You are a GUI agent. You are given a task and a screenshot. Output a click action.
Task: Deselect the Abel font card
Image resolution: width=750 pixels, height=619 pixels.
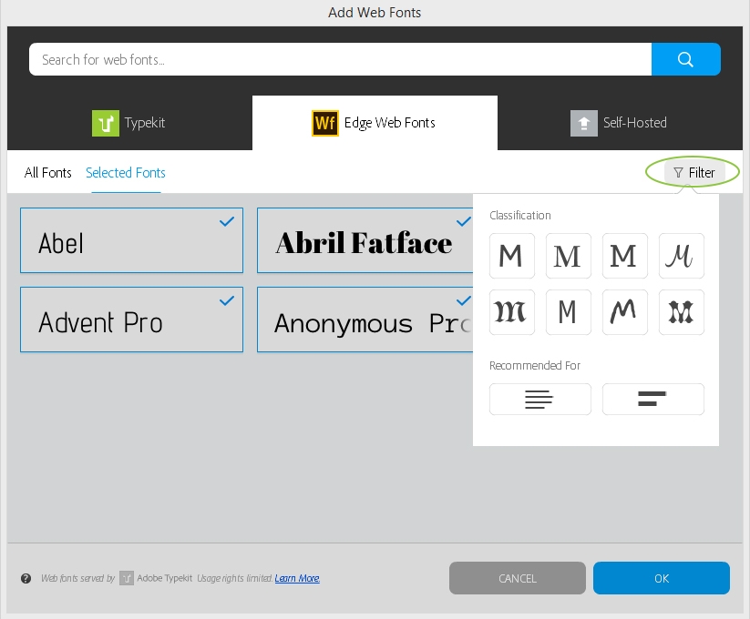131,240
